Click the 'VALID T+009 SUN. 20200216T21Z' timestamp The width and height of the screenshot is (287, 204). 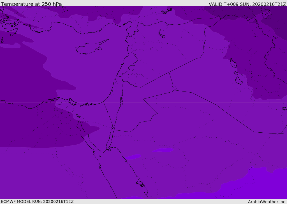click(247, 4)
